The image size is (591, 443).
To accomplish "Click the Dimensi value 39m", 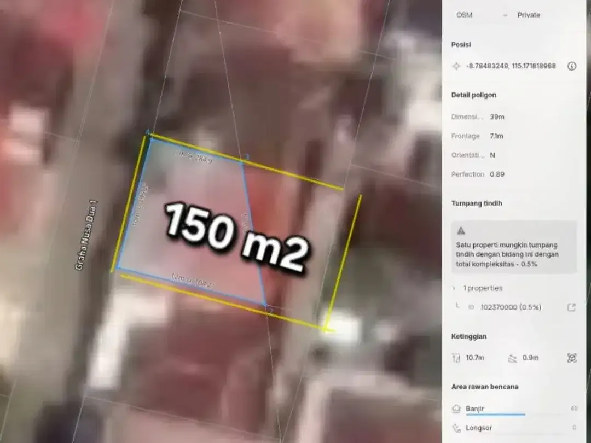I will (497, 117).
